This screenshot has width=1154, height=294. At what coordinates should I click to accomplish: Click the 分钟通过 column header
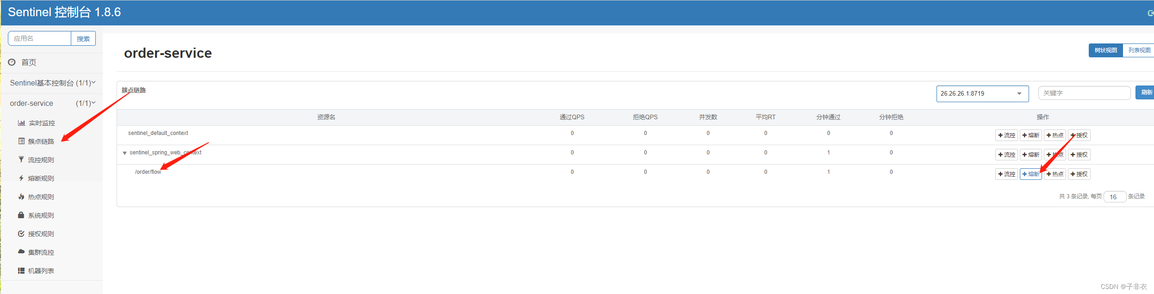tap(828, 117)
